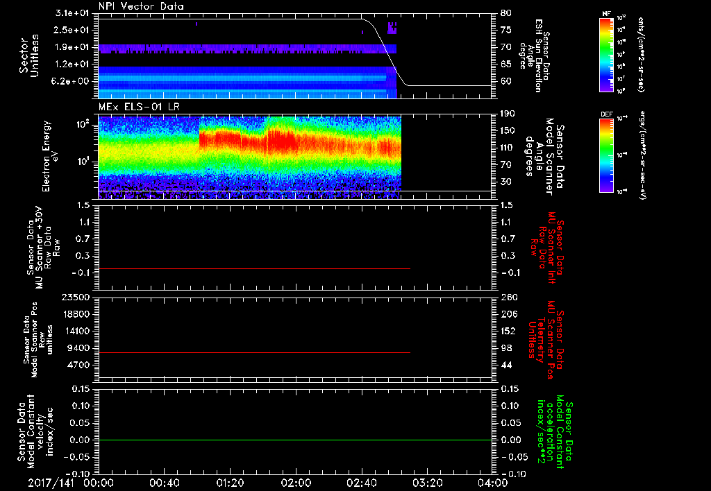Click the 02:00 time tick label

point(296,483)
